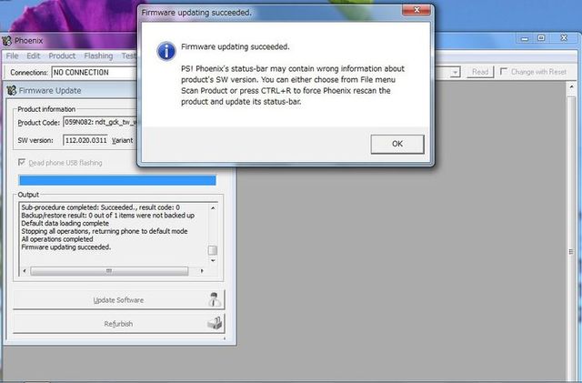582x383 pixels.
Task: Click the Phoenix app icon in title bar
Action: click(x=7, y=41)
